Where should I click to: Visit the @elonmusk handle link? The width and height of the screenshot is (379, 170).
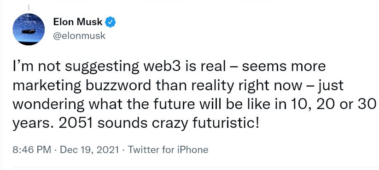pyautogui.click(x=79, y=36)
